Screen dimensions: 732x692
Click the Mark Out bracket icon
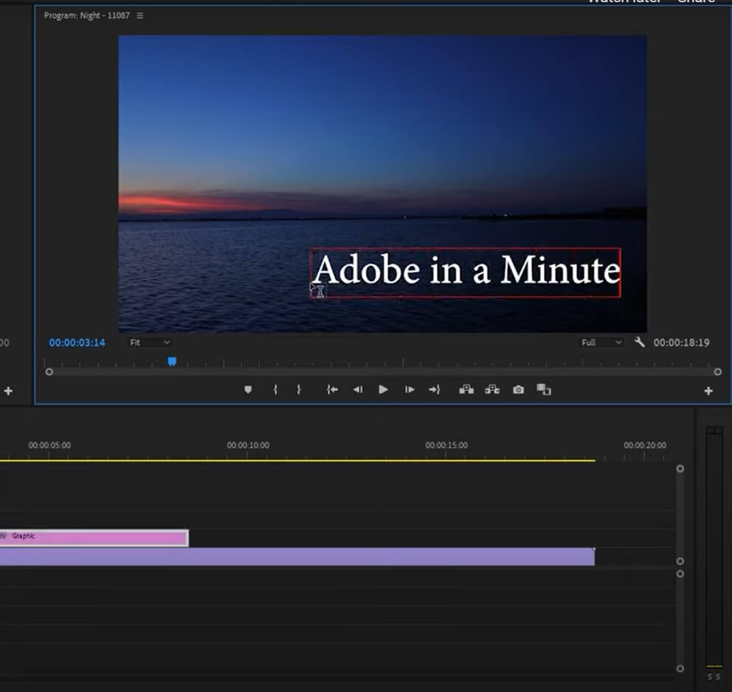pyautogui.click(x=299, y=390)
